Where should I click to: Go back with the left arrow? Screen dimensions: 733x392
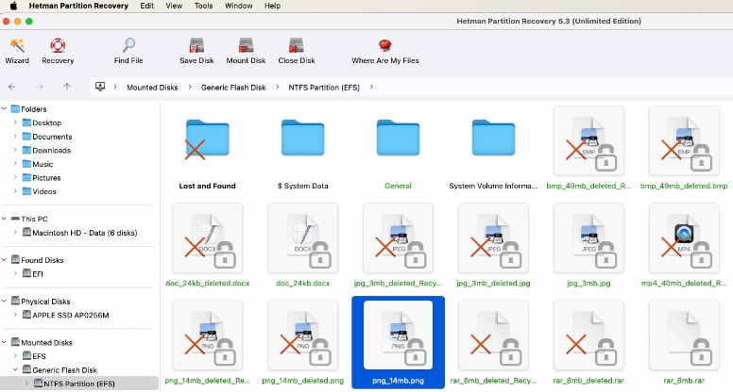pyautogui.click(x=12, y=87)
